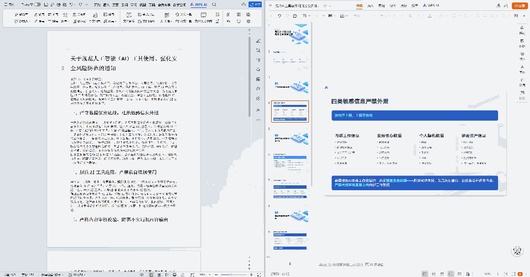The image size is (530, 277).
Task: Click the document title 关于规范人工智能 heading
Action: (124, 63)
